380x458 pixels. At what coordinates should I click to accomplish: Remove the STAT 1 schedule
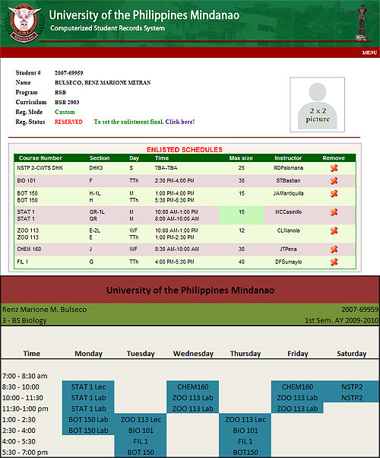334,212
